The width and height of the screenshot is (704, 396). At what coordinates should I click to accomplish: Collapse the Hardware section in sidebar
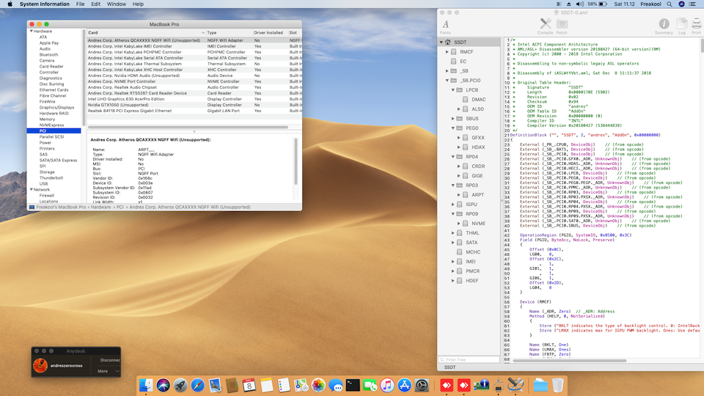point(31,32)
